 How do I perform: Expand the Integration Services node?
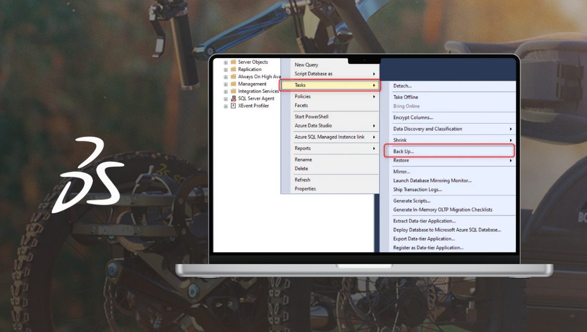click(x=226, y=91)
